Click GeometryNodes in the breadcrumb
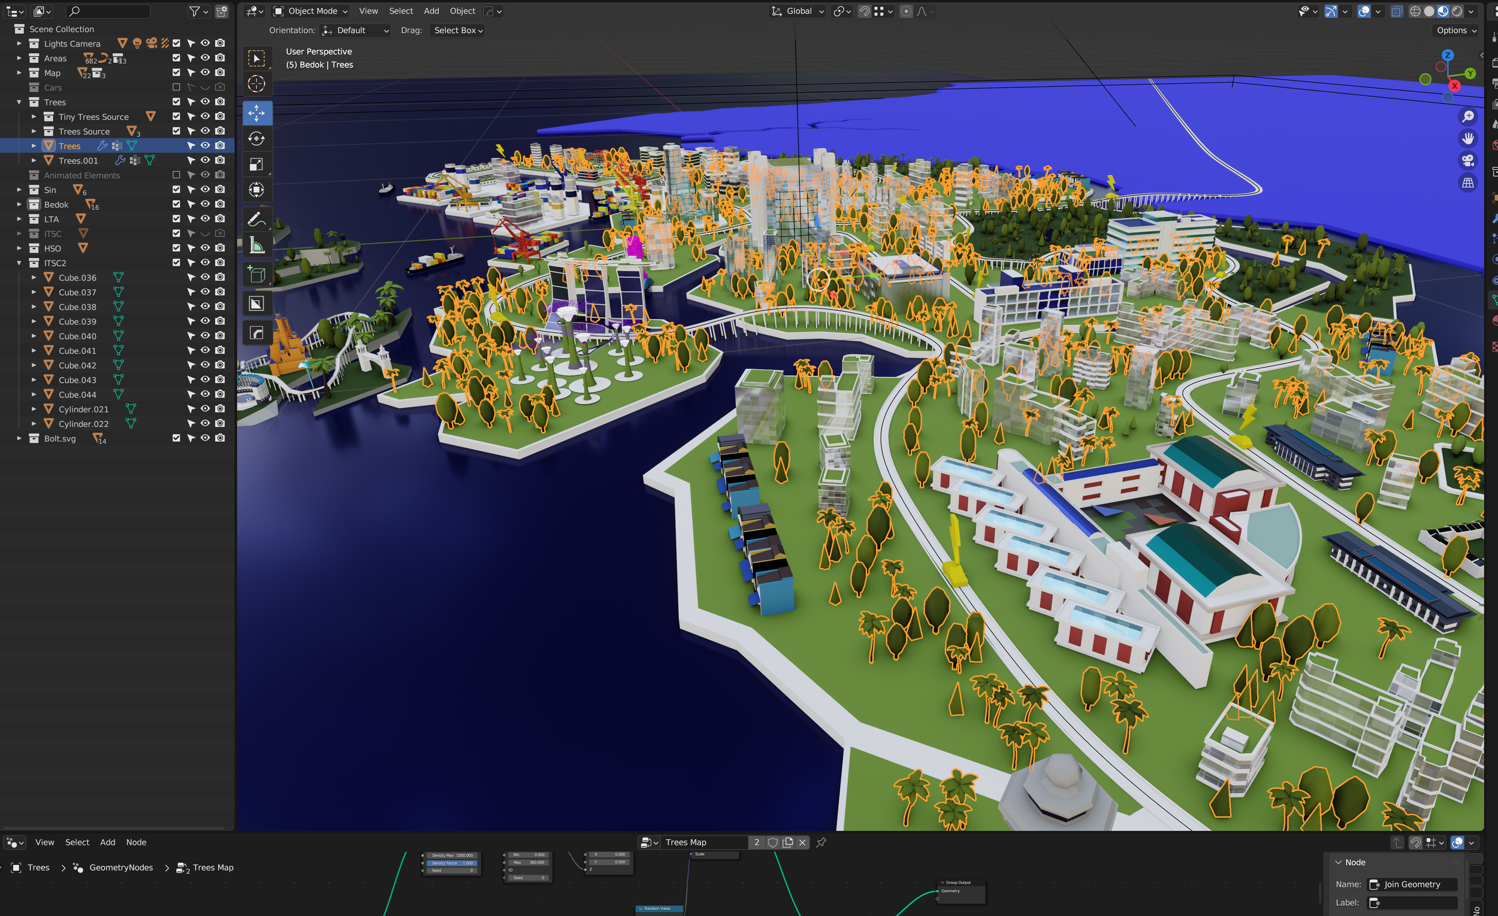Image resolution: width=1498 pixels, height=916 pixels. 121,868
